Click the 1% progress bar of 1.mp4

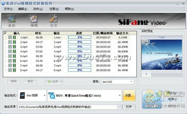click(x=79, y=37)
